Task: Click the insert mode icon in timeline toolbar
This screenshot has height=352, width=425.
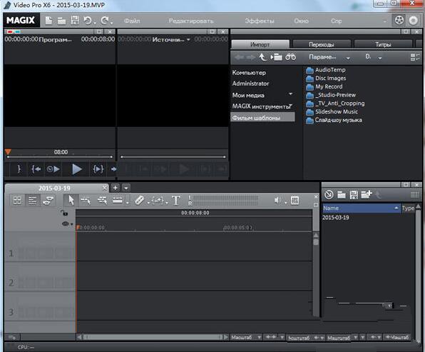Action: (x=118, y=201)
